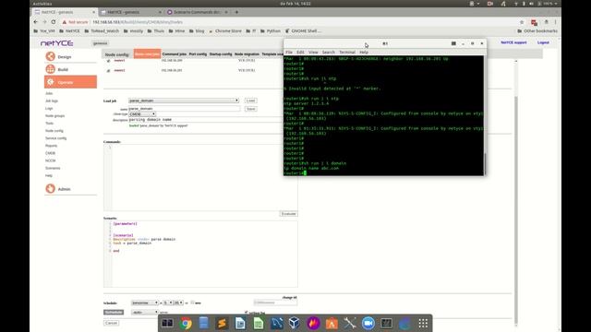Click the Schedule button
Image resolution: width=591 pixels, height=332 pixels.
[114, 312]
